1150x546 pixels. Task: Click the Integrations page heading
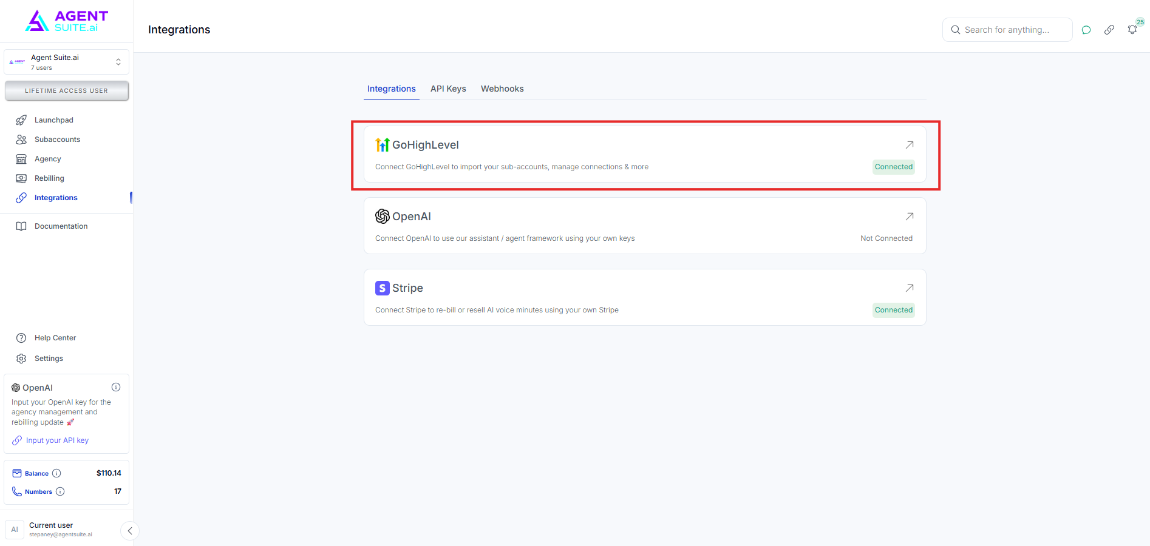click(179, 30)
